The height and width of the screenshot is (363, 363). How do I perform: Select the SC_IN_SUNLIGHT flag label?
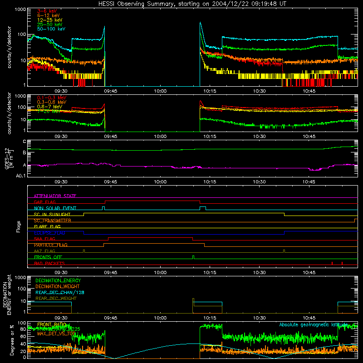(52, 214)
